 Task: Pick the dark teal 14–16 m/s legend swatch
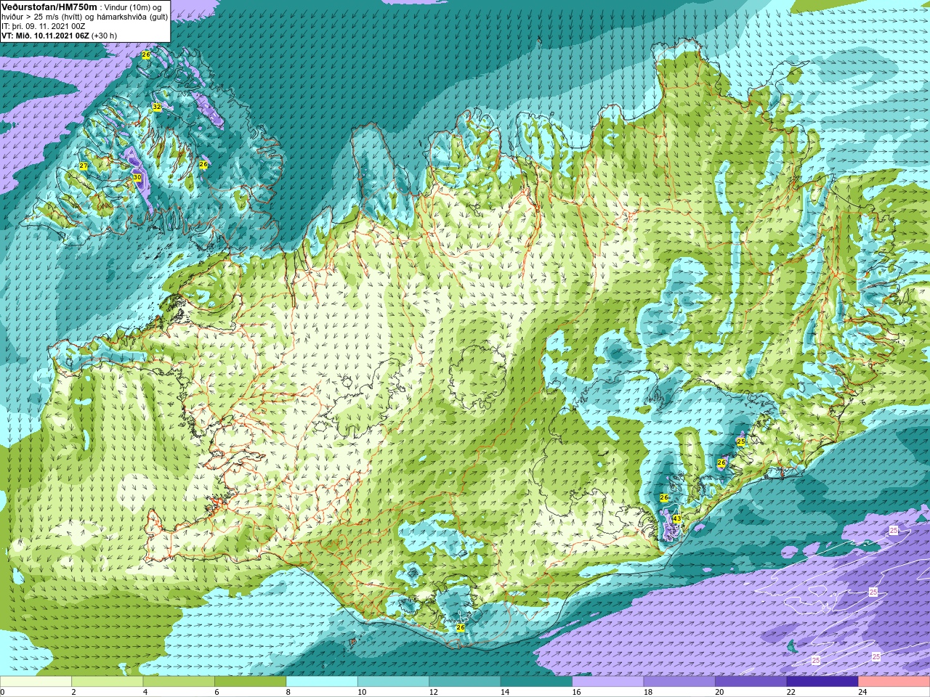(x=536, y=682)
